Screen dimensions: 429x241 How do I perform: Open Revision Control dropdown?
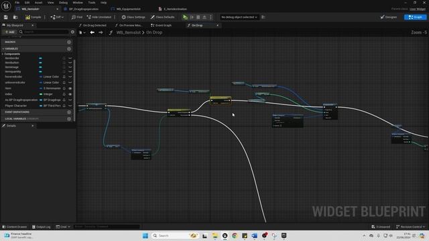[411, 227]
